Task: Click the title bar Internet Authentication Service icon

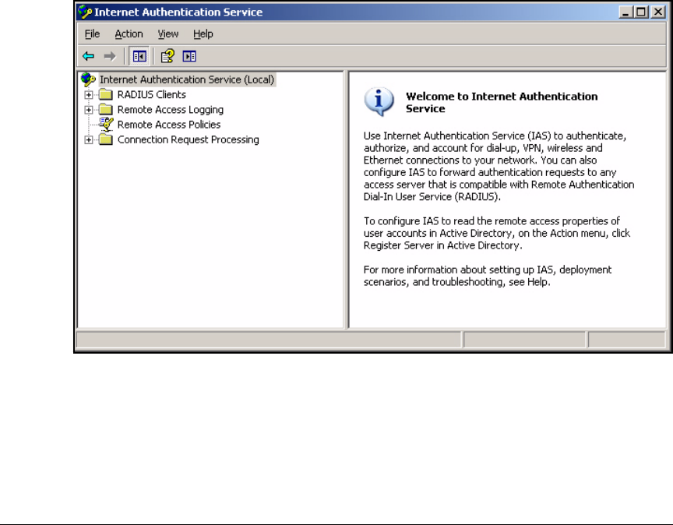Action: tap(85, 12)
